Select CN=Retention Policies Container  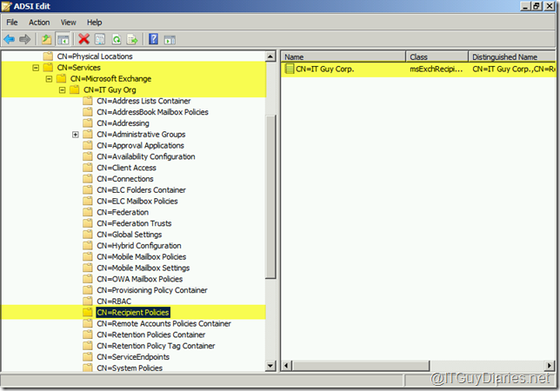(150, 335)
